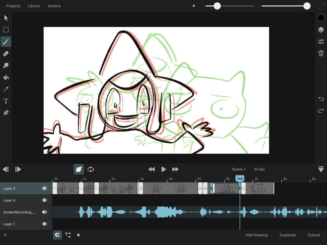327x245 pixels.
Task: Pick the Eraser tool
Action: coord(6,54)
